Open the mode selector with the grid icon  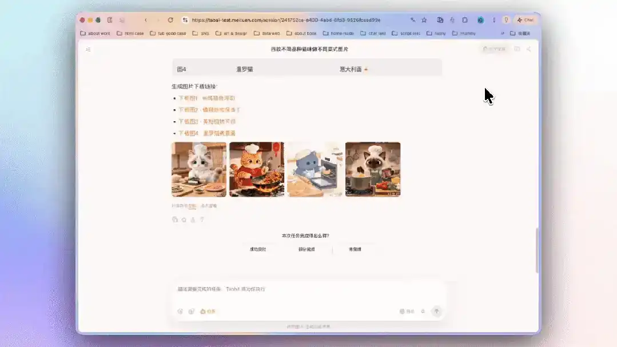pyautogui.click(x=407, y=311)
